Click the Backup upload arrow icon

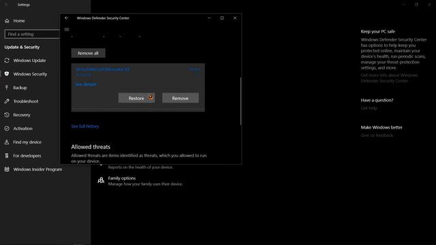7,88
